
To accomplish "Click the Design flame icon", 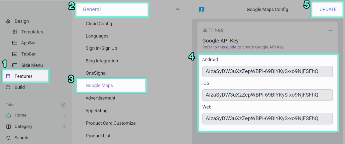I will tap(8, 21).
